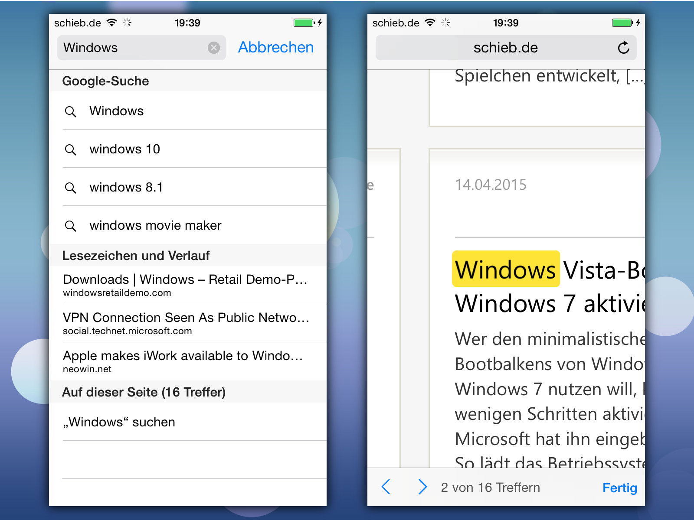Reload schieb.de page with refresh icon
Image resolution: width=694 pixels, height=520 pixels.
(624, 48)
